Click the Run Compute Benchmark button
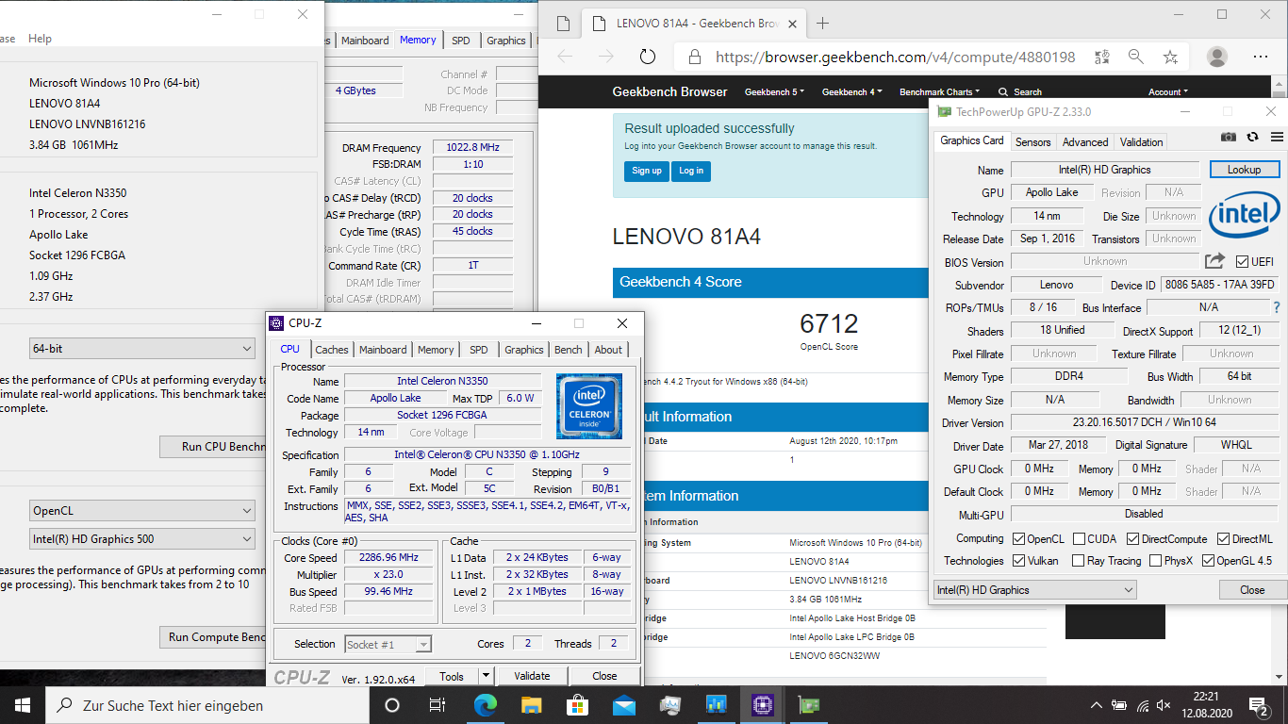The width and height of the screenshot is (1288, 724). coord(212,637)
